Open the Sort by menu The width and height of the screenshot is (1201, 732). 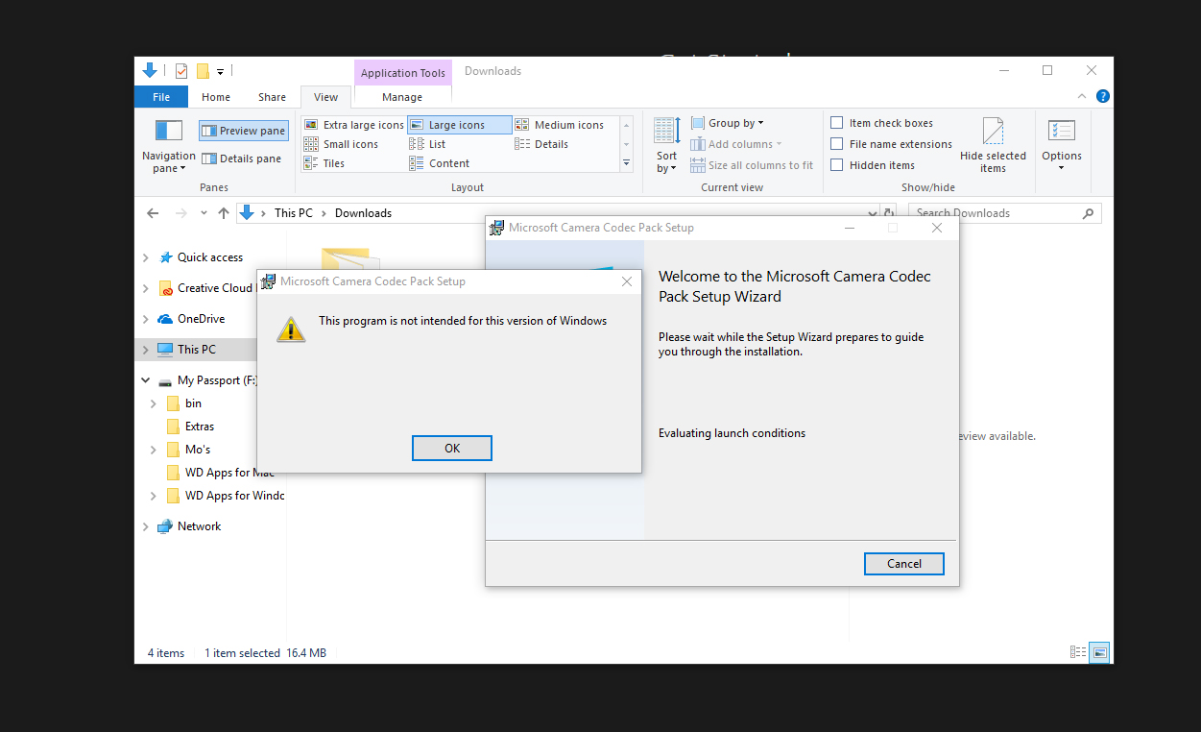coord(667,145)
